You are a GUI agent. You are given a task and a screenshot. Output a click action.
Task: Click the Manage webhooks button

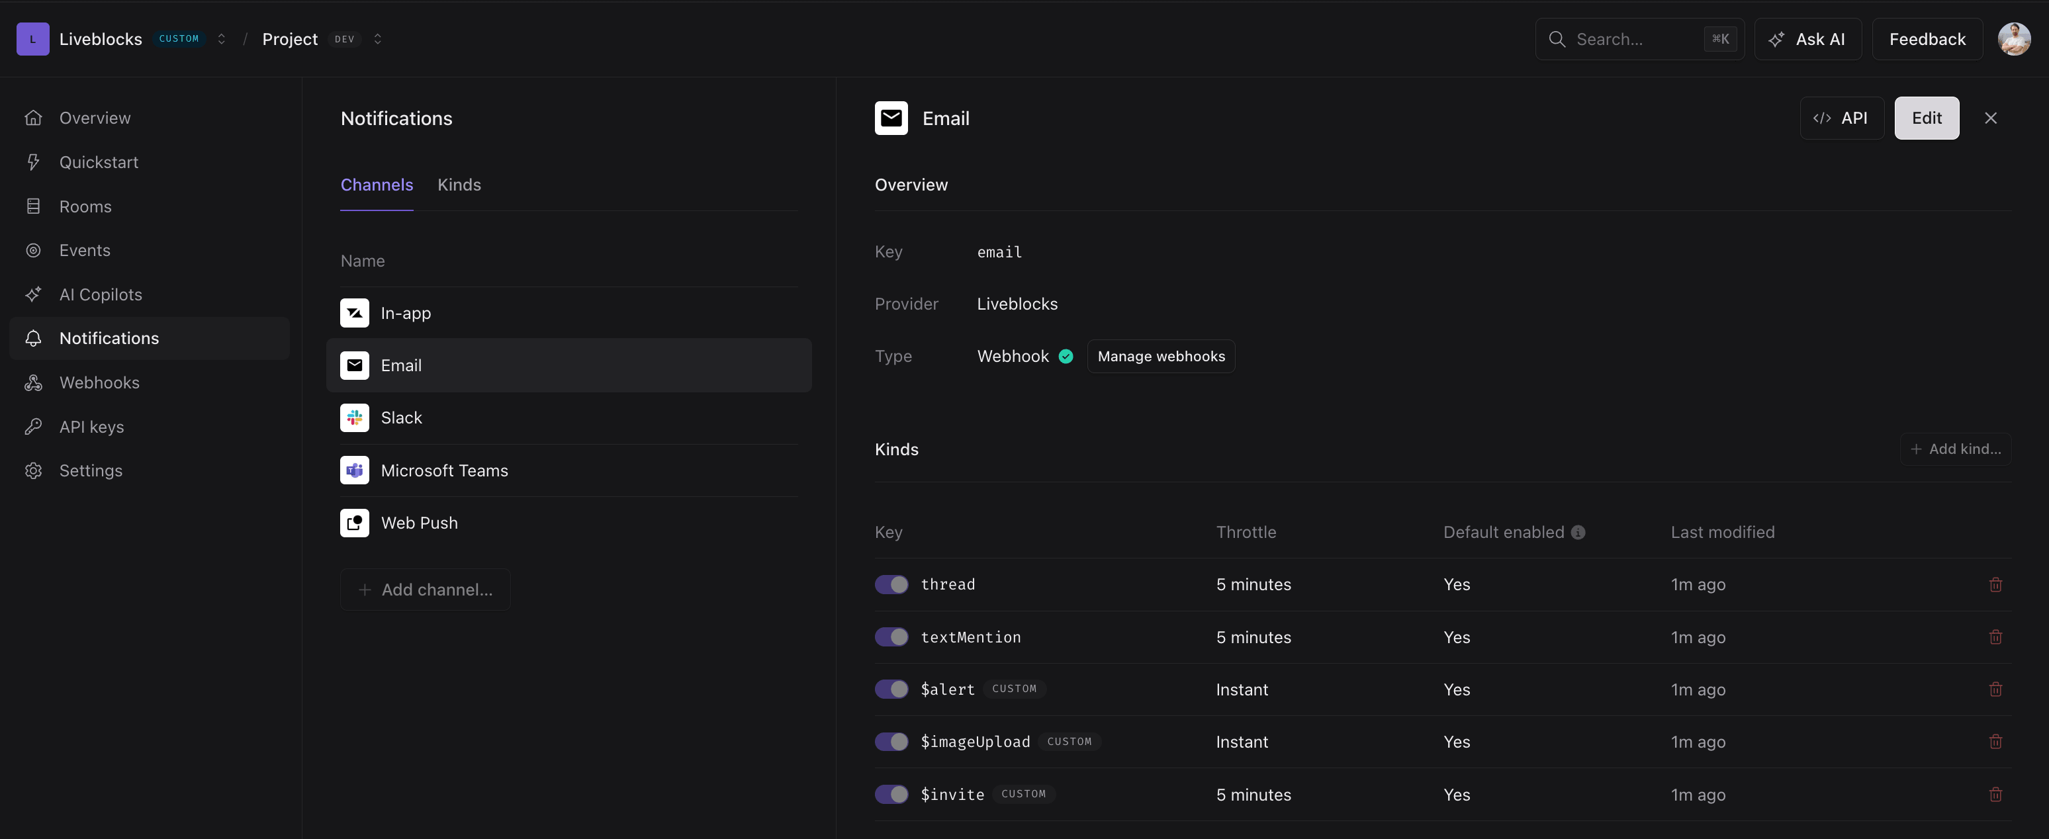[1161, 355]
